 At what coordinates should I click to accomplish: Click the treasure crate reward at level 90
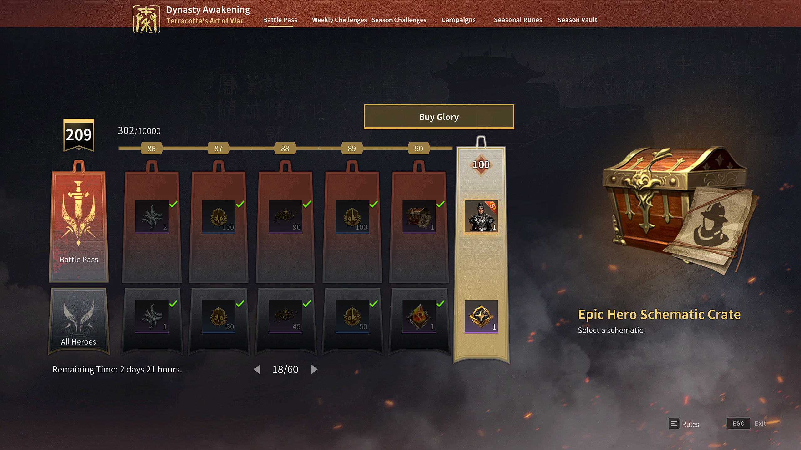[418, 216]
